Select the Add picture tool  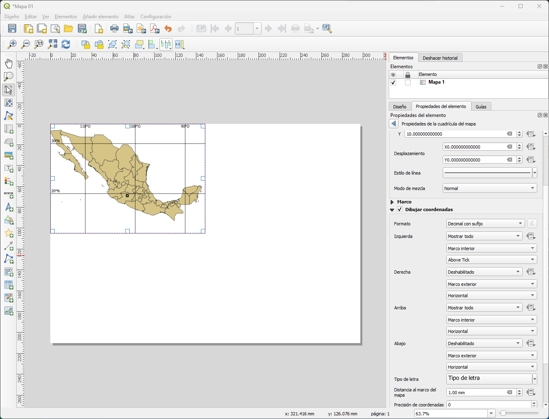9,155
